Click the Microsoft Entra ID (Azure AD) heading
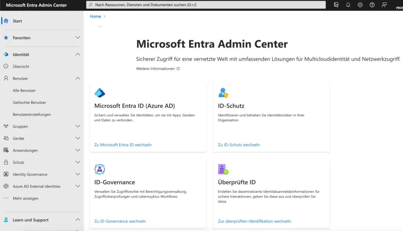Screen dimensions: 403x231 click(135, 105)
